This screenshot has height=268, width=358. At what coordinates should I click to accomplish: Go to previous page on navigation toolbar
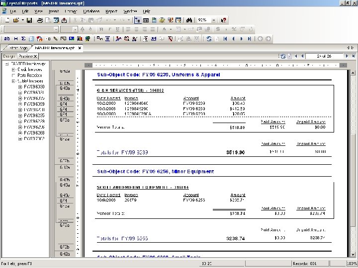click(x=233, y=39)
